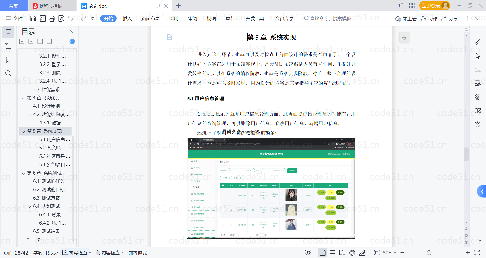Screen dimensions: 486x258
Task: Open the outline panel icon in sidebar
Action: (x=8, y=32)
